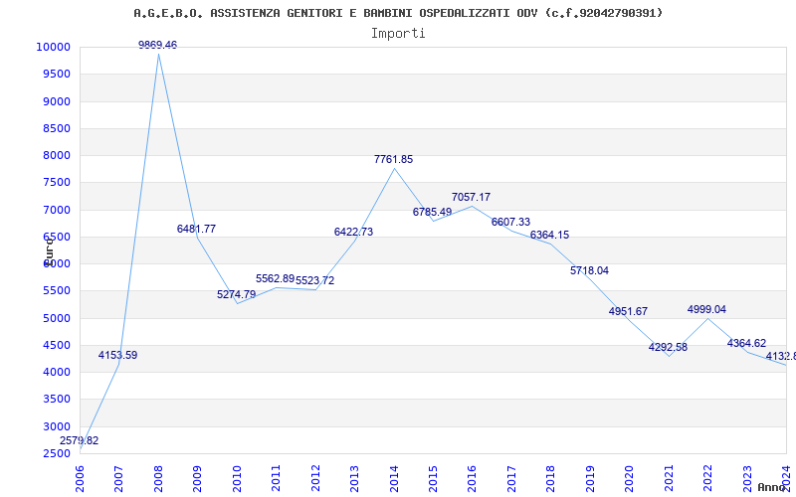Image resolution: width=796 pixels, height=497 pixels.
Task: Click y-axis tick label 5500
Action: 57,290
